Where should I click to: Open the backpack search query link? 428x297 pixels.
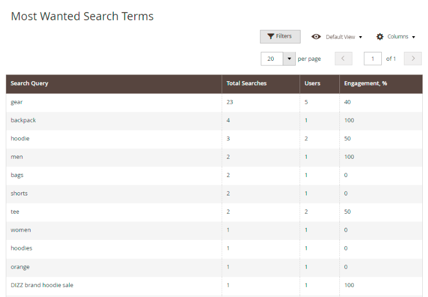[23, 120]
